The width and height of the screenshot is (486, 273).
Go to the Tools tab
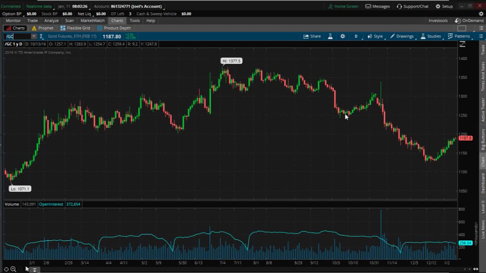tap(134, 20)
